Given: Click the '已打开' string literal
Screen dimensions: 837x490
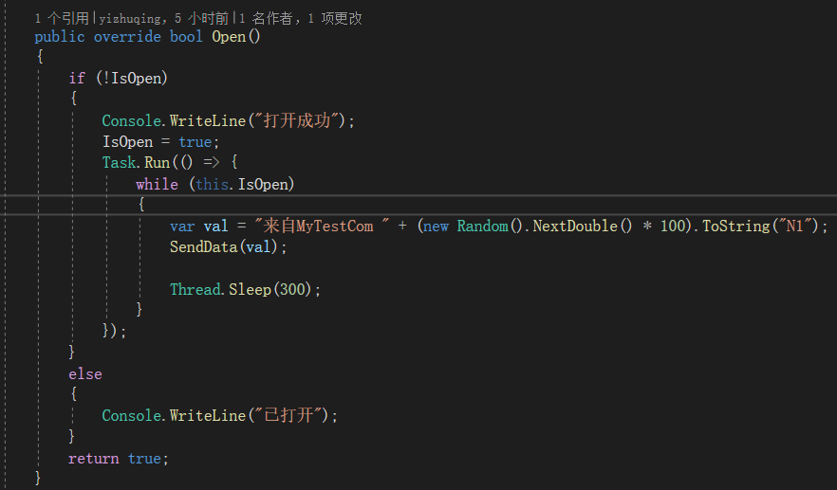Looking at the screenshot, I should click(x=288, y=415).
